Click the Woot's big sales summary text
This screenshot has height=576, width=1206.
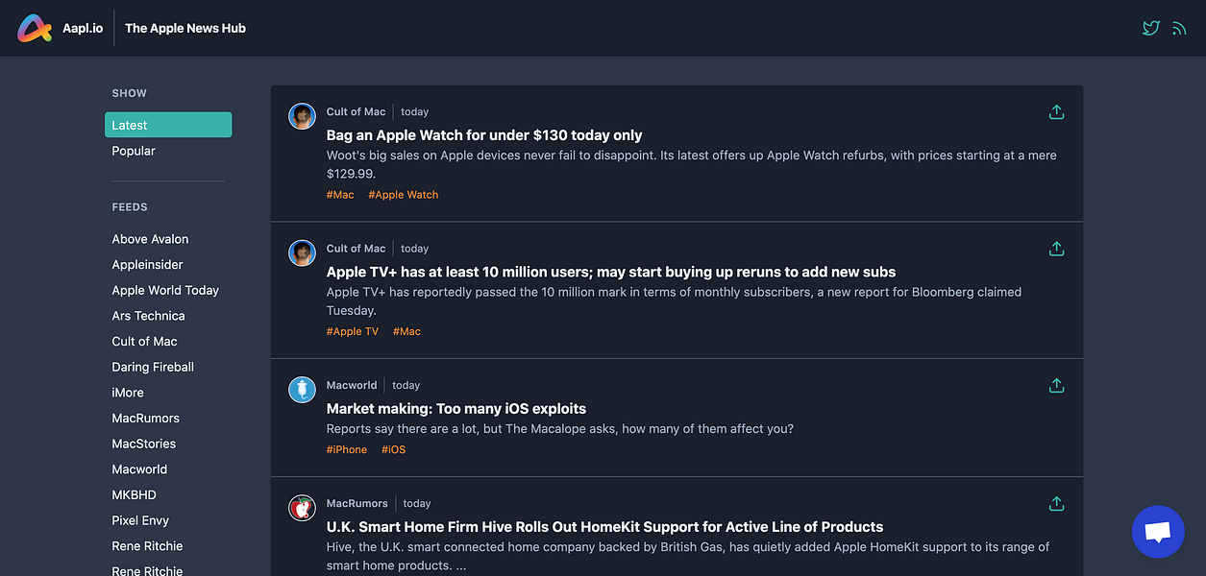tap(692, 164)
